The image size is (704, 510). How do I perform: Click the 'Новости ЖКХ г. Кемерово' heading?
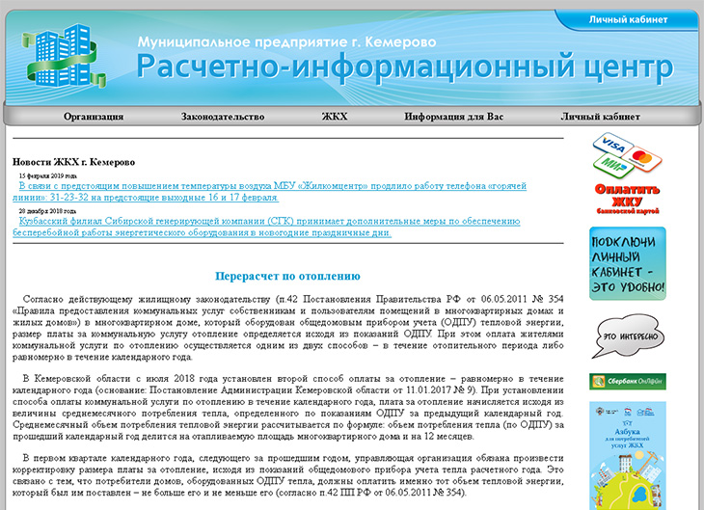pyautogui.click(x=73, y=162)
